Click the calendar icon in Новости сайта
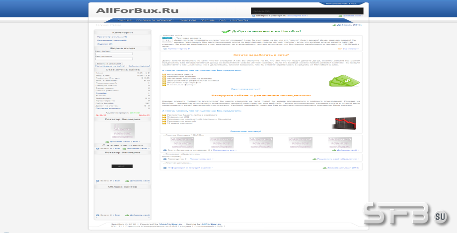The height and width of the screenshot is (233, 457). tap(167, 40)
